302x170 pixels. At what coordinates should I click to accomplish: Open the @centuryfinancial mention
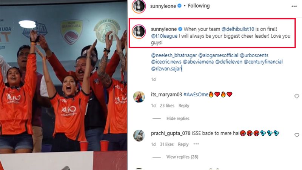coord(263,62)
